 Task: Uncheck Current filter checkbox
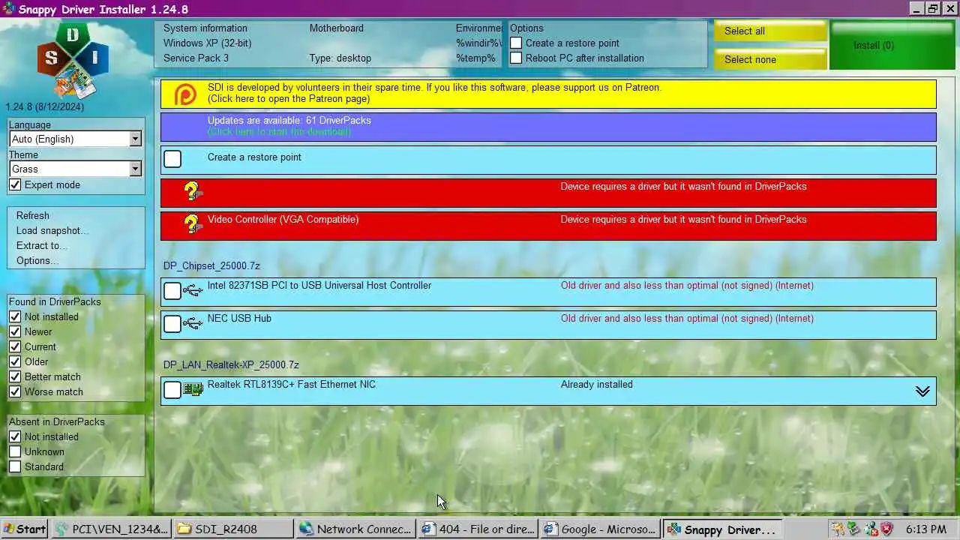(15, 346)
